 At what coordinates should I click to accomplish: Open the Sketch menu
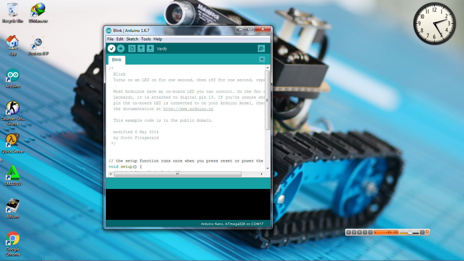pyautogui.click(x=132, y=39)
